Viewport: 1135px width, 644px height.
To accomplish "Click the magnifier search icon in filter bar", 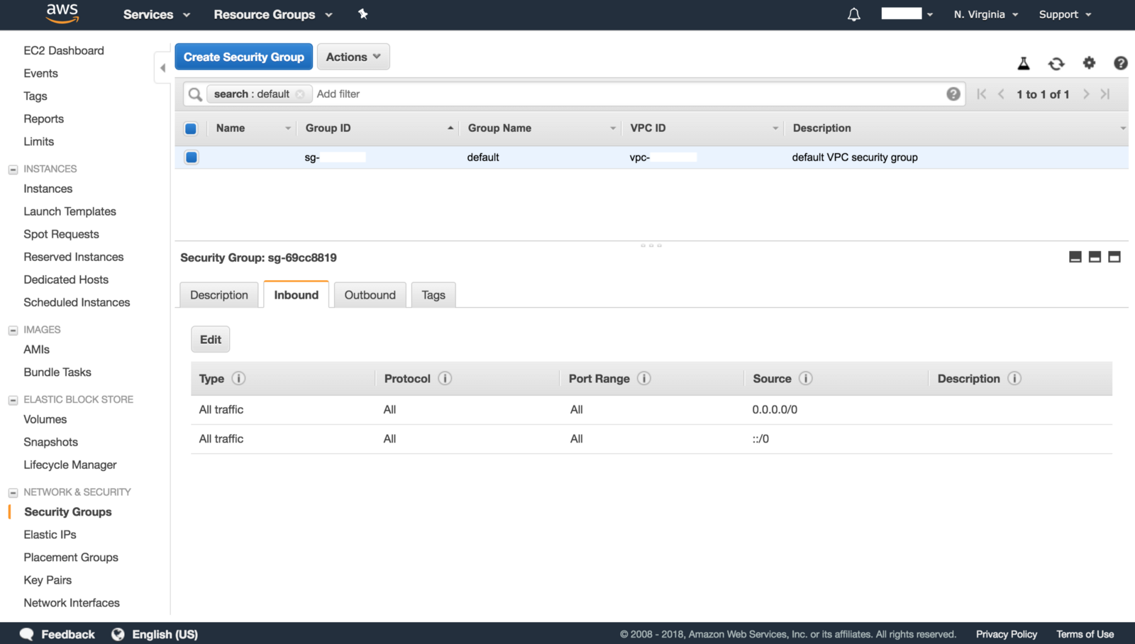I will pos(195,94).
